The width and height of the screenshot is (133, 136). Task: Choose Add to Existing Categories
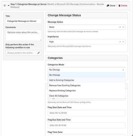pos(87,80)
